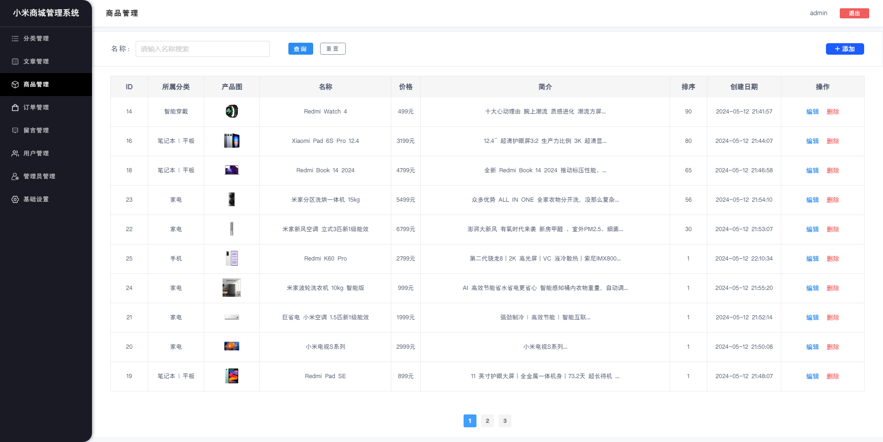
Task: Delete the Redmi Pad SE row
Action: point(833,376)
